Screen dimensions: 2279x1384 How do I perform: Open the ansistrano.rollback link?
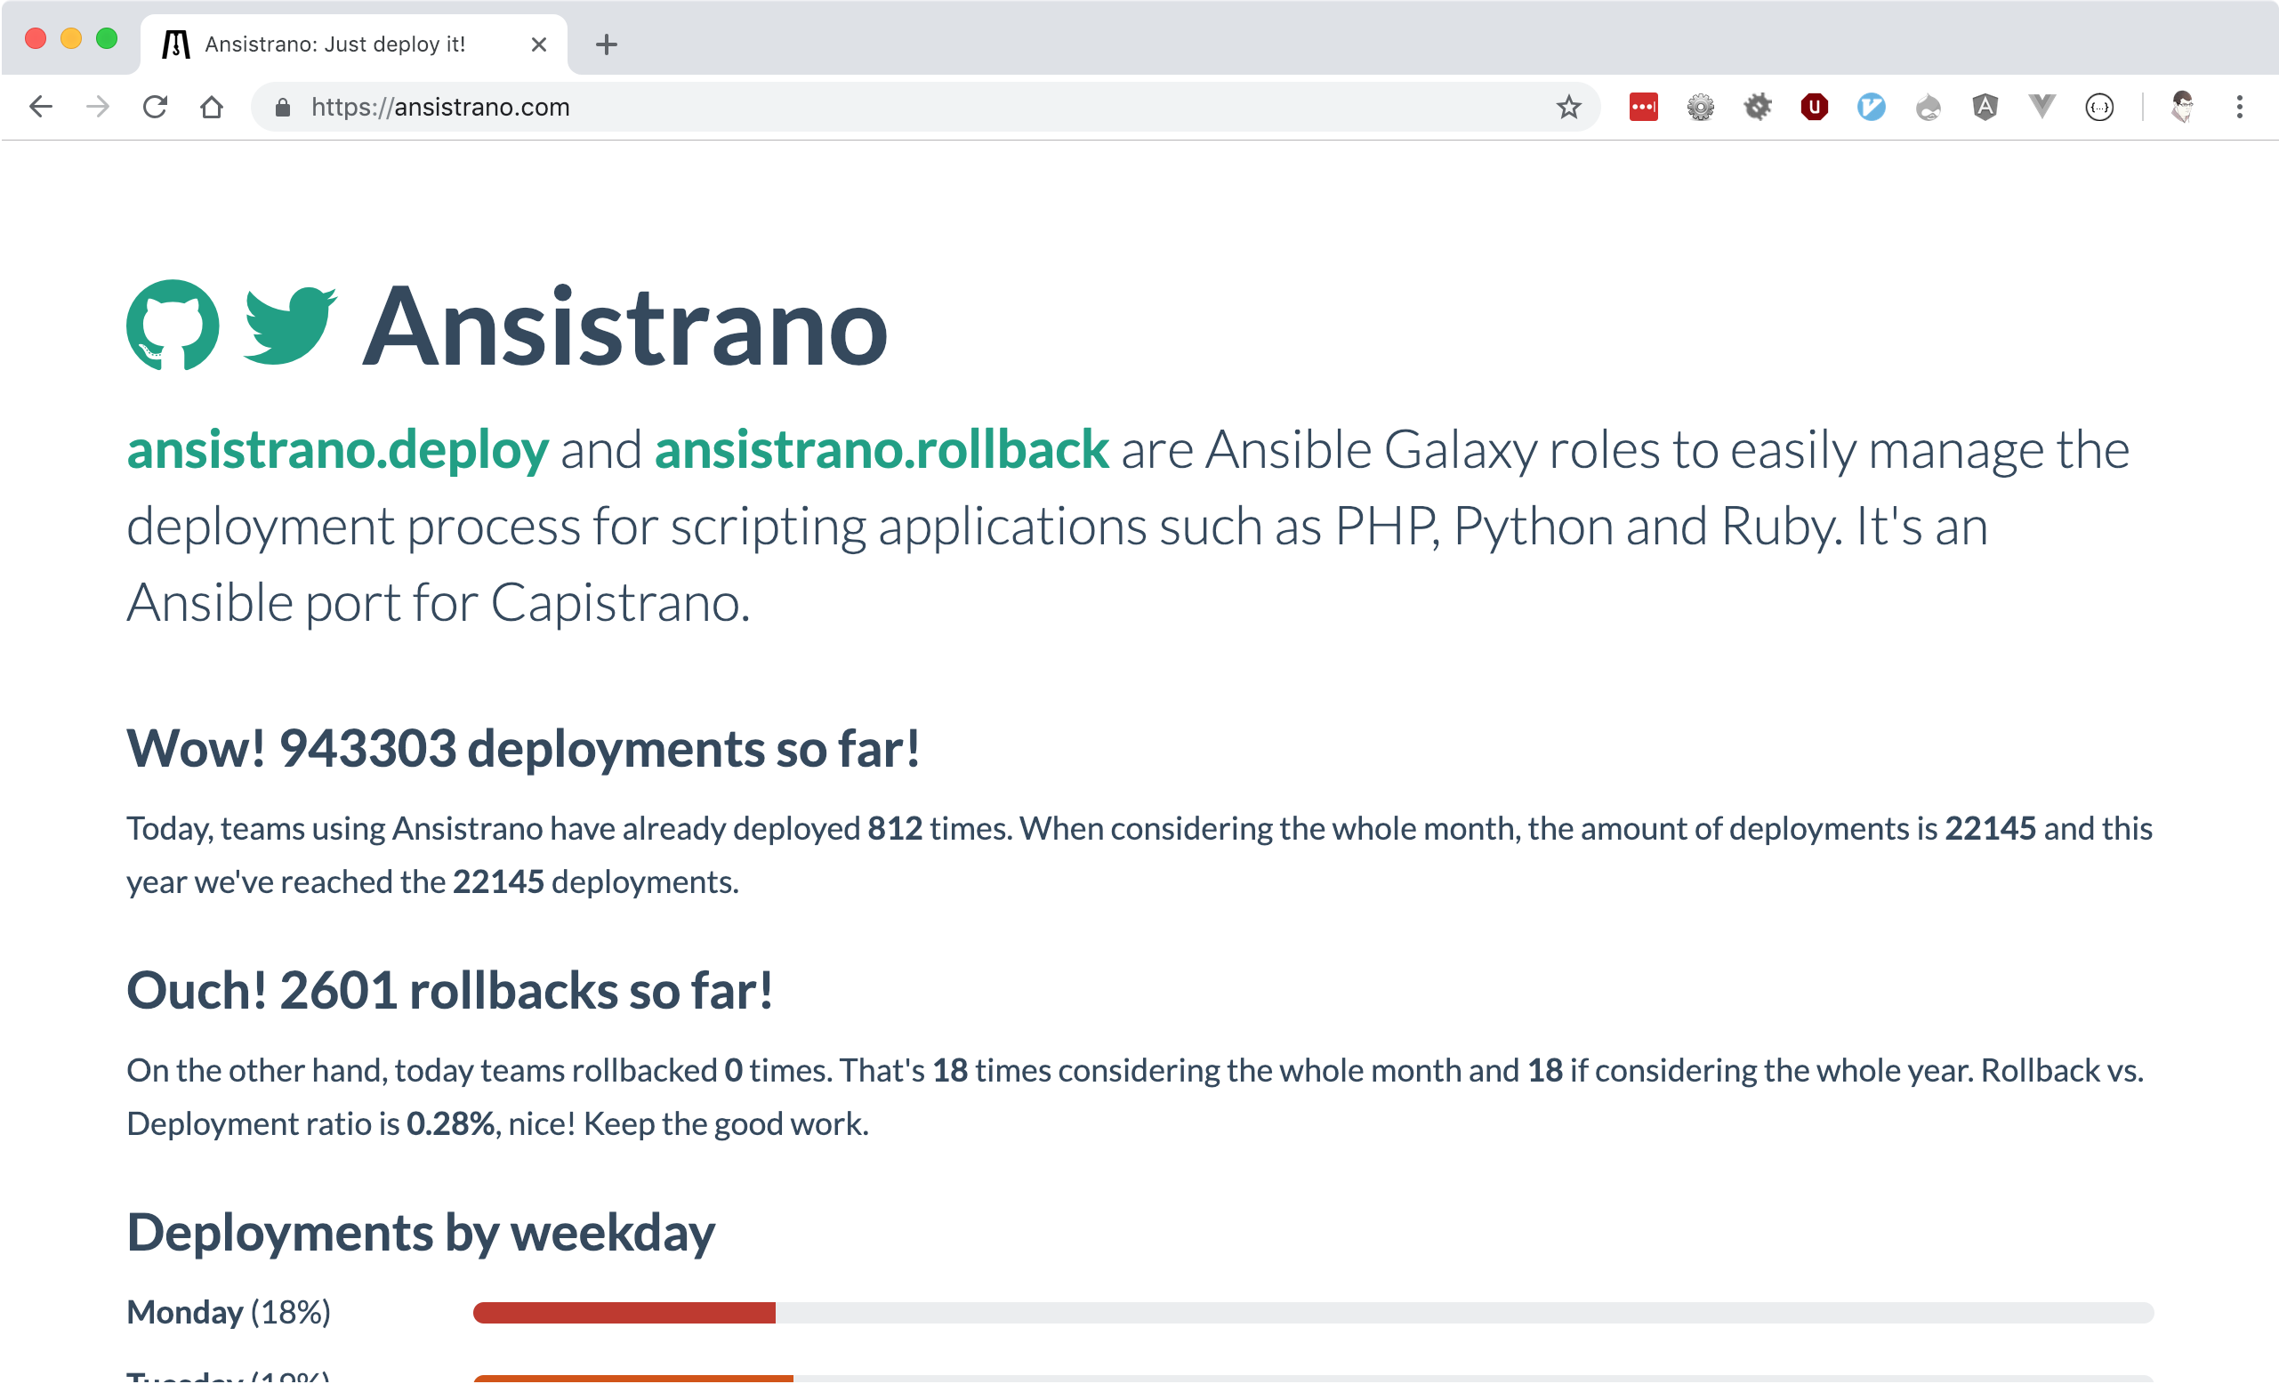tap(881, 451)
